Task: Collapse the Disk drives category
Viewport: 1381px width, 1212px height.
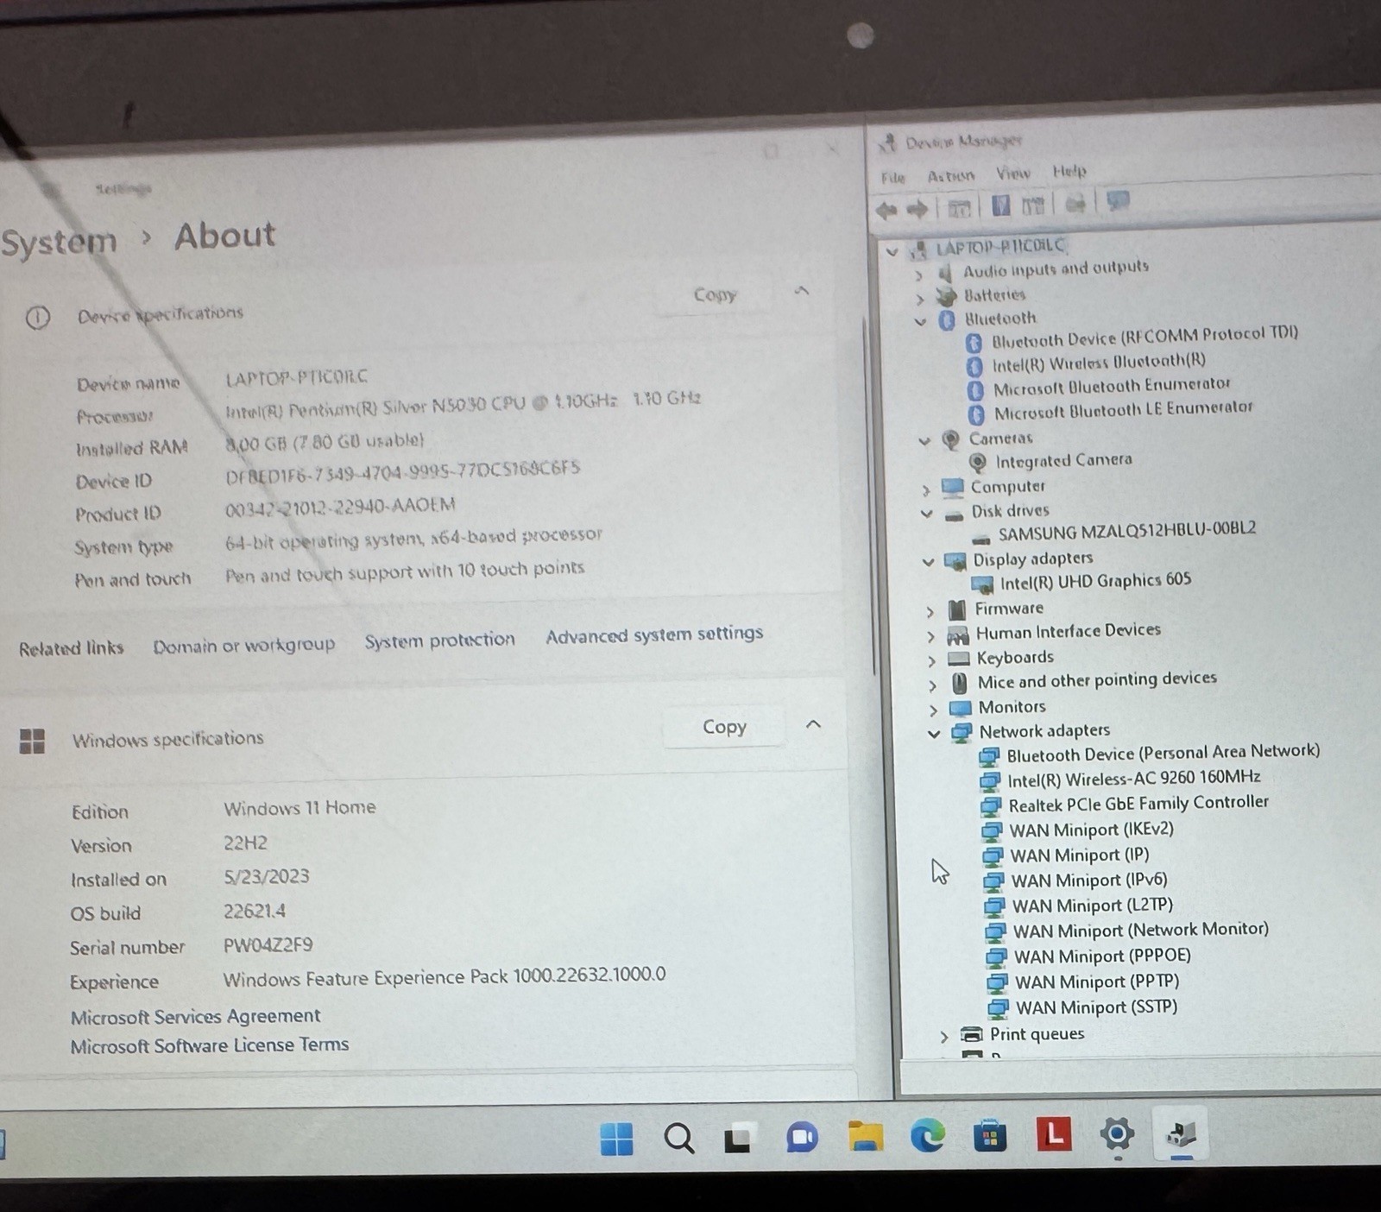Action: 927,513
